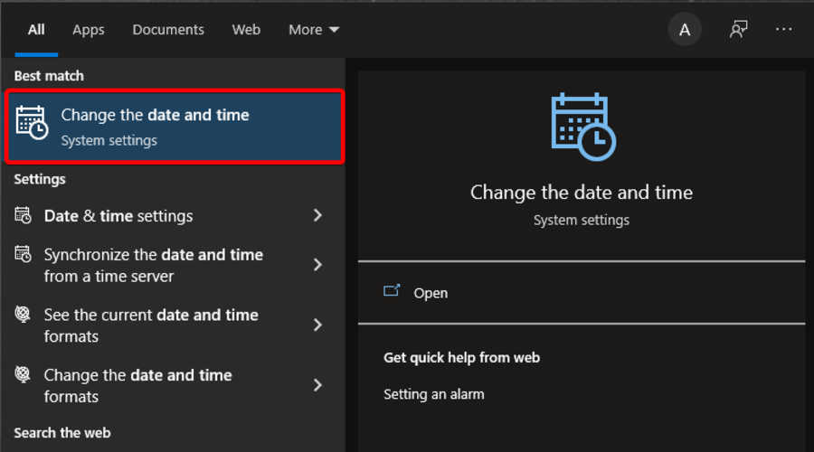This screenshot has height=452, width=814.
Task: Expand the More dropdown
Action: [x=314, y=30]
